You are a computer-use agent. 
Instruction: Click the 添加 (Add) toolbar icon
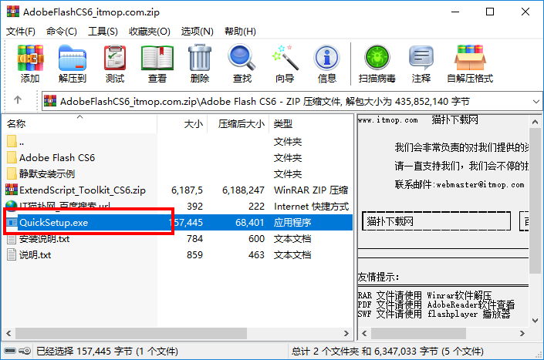pos(30,58)
